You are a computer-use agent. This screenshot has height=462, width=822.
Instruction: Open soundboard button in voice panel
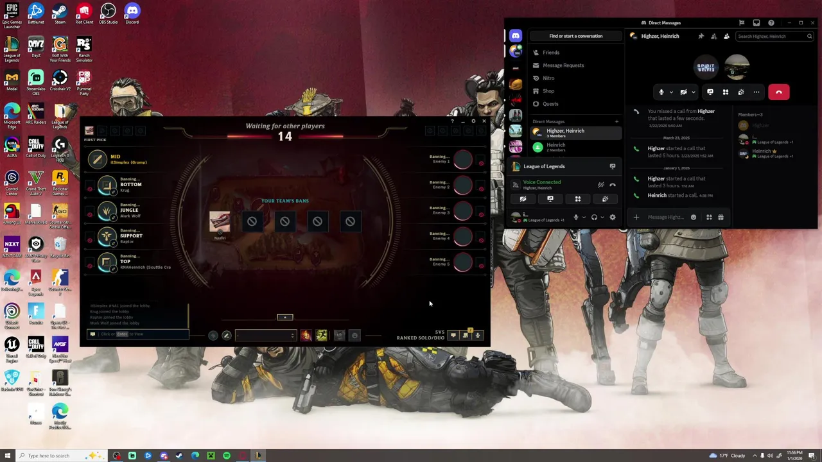click(605, 199)
